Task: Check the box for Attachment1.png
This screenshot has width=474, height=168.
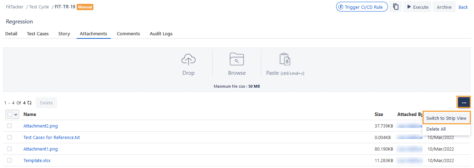Action: pyautogui.click(x=9, y=149)
